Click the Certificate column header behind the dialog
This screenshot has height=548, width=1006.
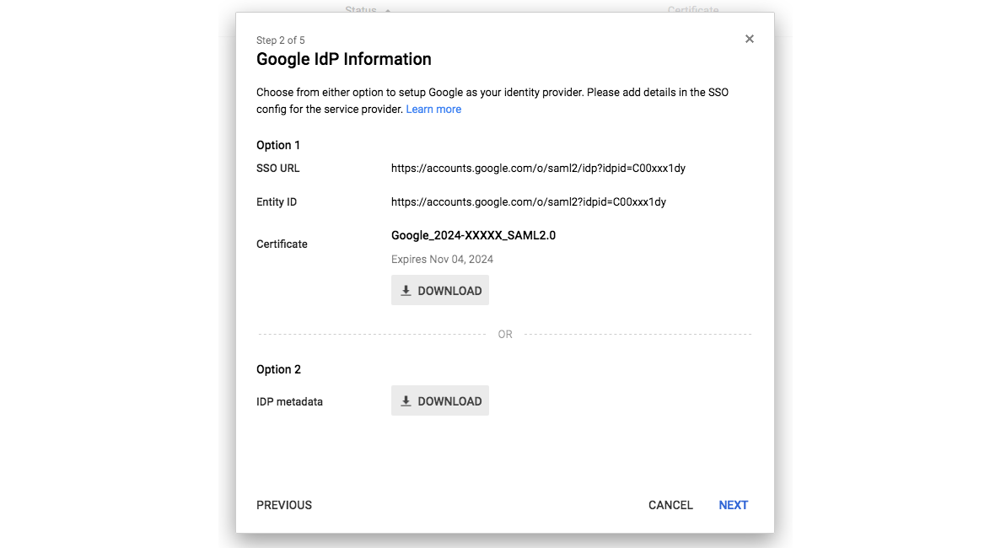pyautogui.click(x=693, y=9)
